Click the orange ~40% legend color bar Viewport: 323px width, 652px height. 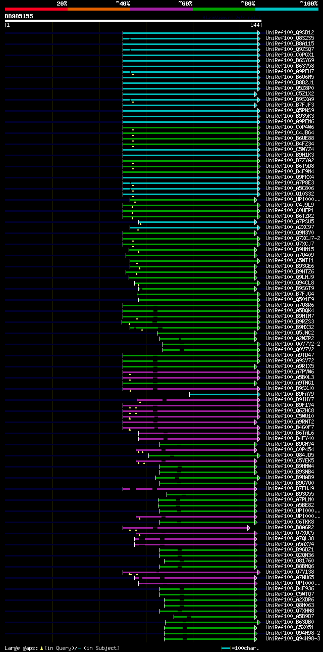tap(98, 9)
